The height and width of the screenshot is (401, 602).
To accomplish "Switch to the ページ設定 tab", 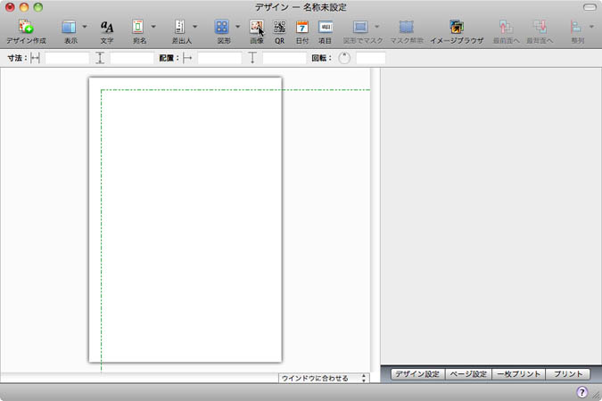I will (x=467, y=374).
